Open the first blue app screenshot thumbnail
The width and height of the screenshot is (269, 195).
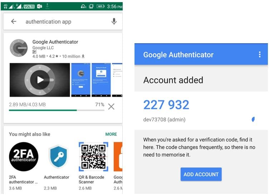coord(81,80)
